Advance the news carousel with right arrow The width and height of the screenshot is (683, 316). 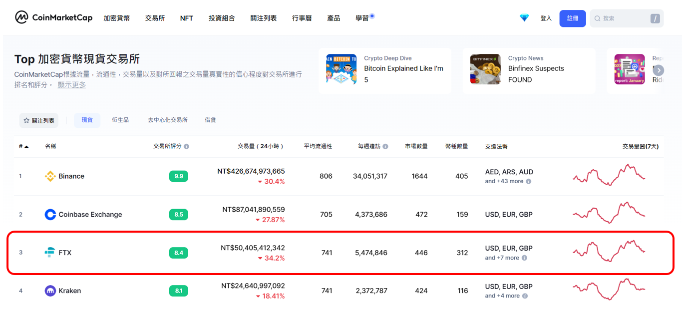(x=659, y=70)
